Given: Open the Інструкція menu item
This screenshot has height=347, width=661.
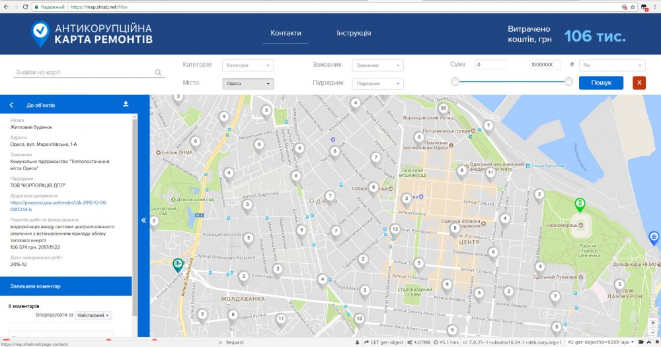Looking at the screenshot, I should 354,33.
